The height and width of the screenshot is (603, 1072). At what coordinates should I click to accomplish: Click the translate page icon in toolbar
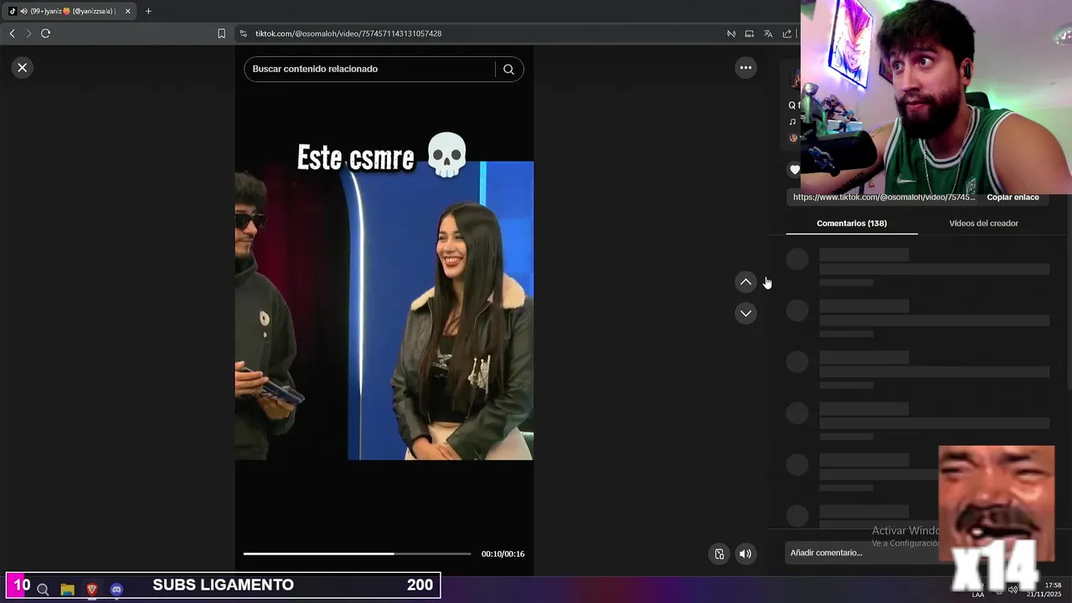(768, 33)
